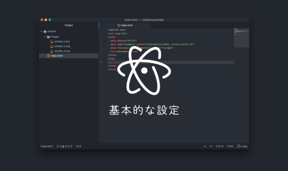
Task: Click the green status dot indicator
Action: tap(205, 146)
